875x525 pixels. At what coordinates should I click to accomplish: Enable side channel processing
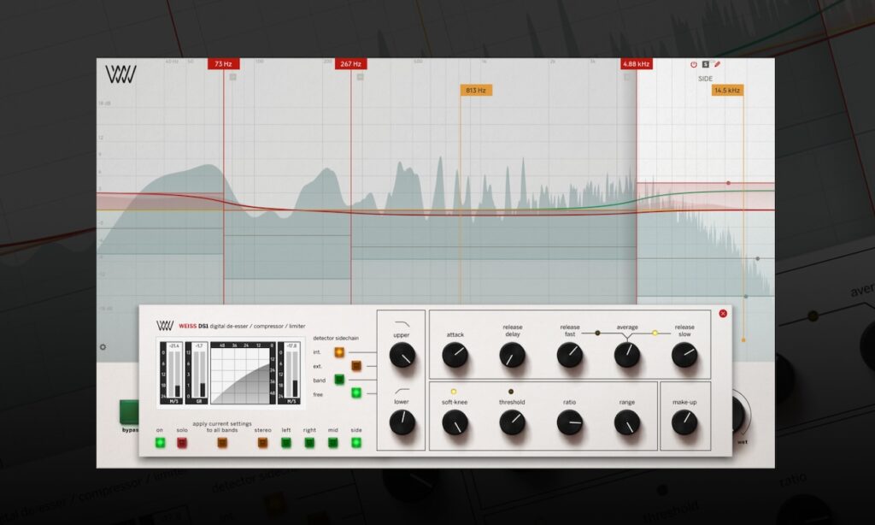click(355, 443)
